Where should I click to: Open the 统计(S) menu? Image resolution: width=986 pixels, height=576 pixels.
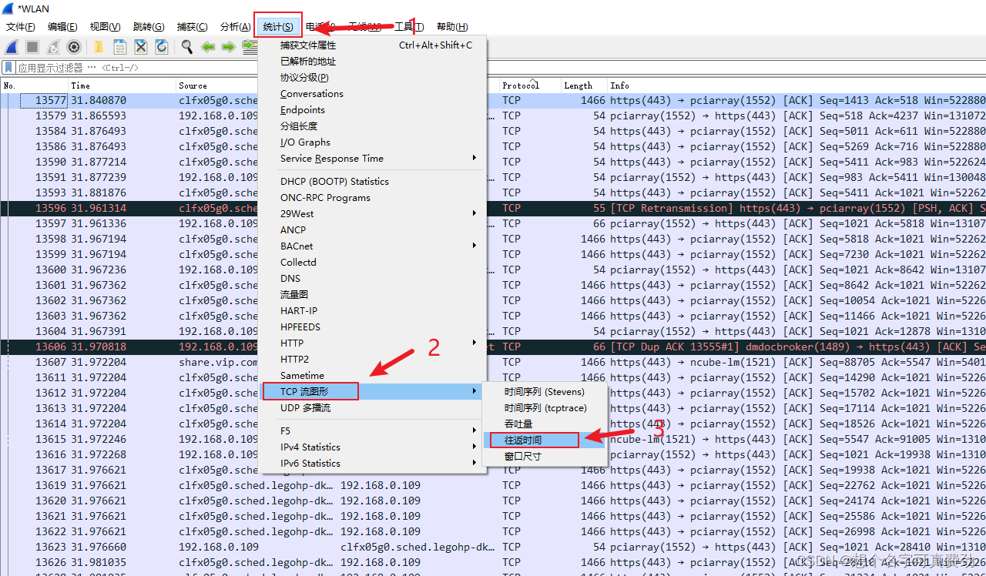pos(277,26)
